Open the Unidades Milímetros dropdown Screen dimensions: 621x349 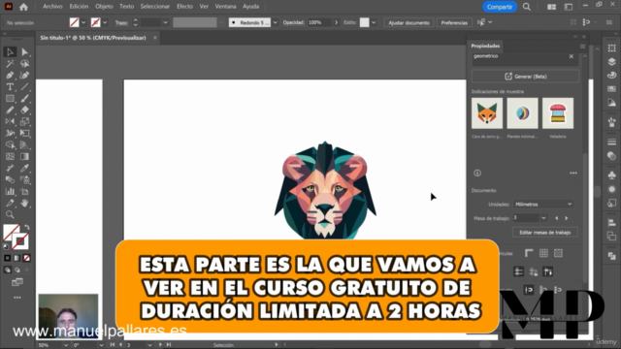pyautogui.click(x=543, y=205)
